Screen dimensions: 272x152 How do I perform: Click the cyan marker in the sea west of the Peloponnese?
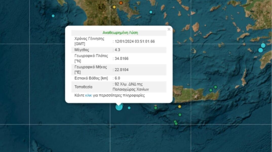pyautogui.click(x=53, y=16)
